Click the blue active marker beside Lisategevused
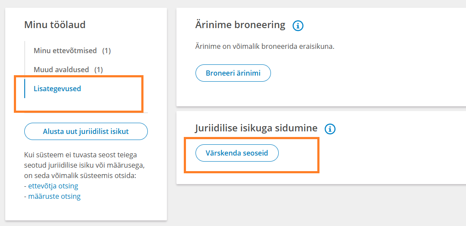 point(25,89)
